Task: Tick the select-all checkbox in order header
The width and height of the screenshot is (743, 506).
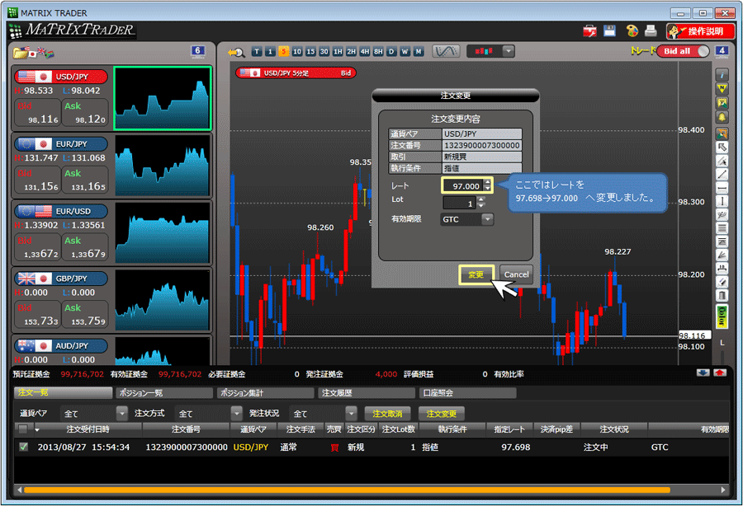Action: tap(23, 429)
